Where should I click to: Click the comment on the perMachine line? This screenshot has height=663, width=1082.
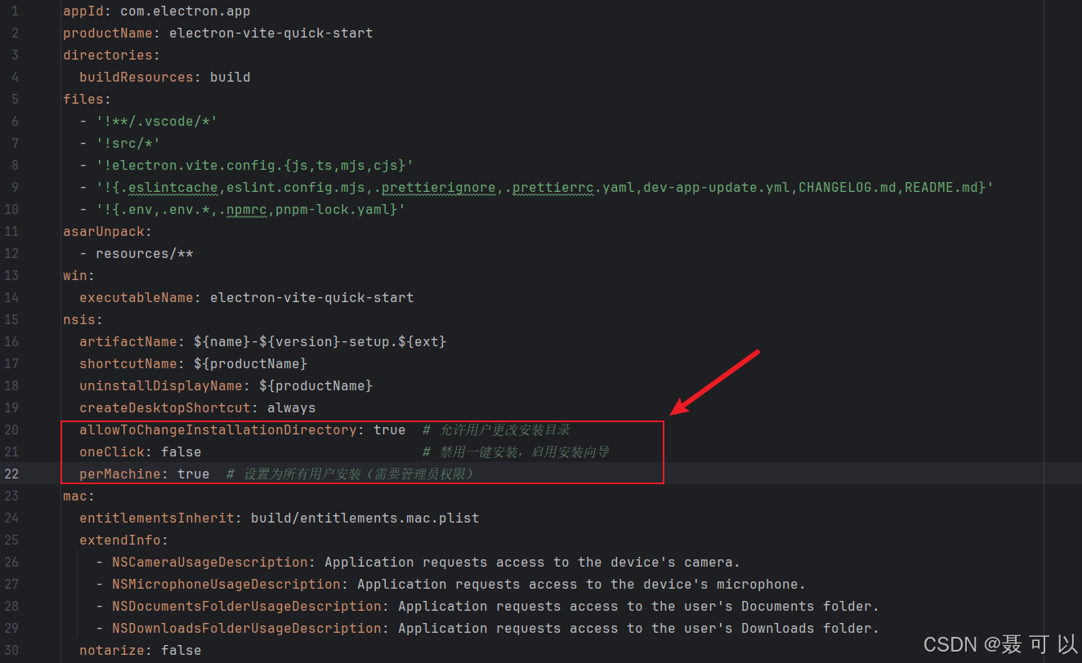pyautogui.click(x=350, y=474)
